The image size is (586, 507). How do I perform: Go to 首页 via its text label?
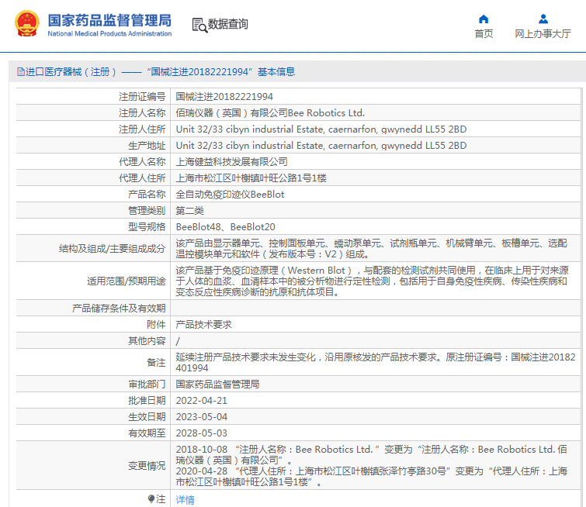pyautogui.click(x=484, y=34)
